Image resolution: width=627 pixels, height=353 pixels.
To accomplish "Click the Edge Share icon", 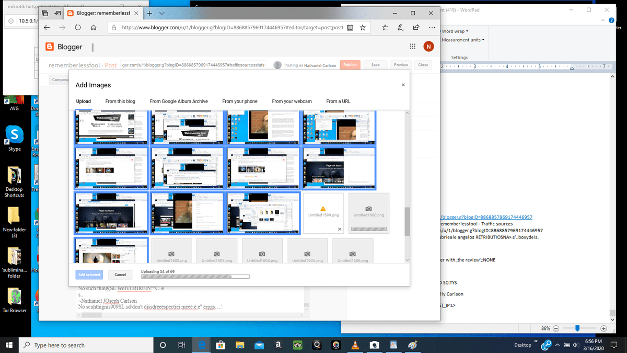I will [x=416, y=28].
